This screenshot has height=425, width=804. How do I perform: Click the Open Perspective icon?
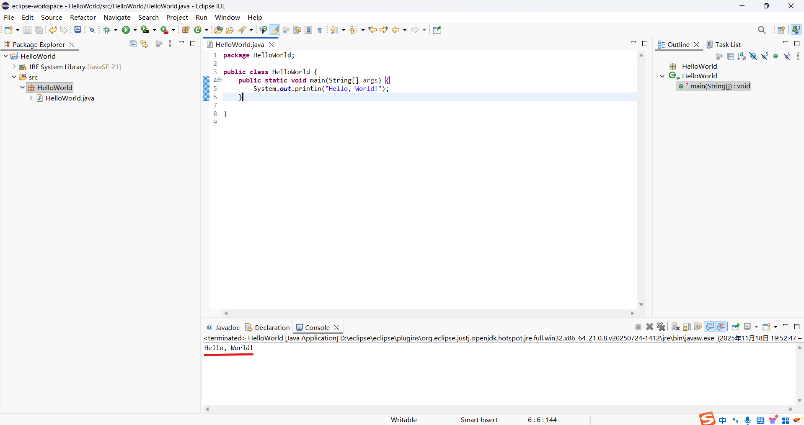(781, 30)
